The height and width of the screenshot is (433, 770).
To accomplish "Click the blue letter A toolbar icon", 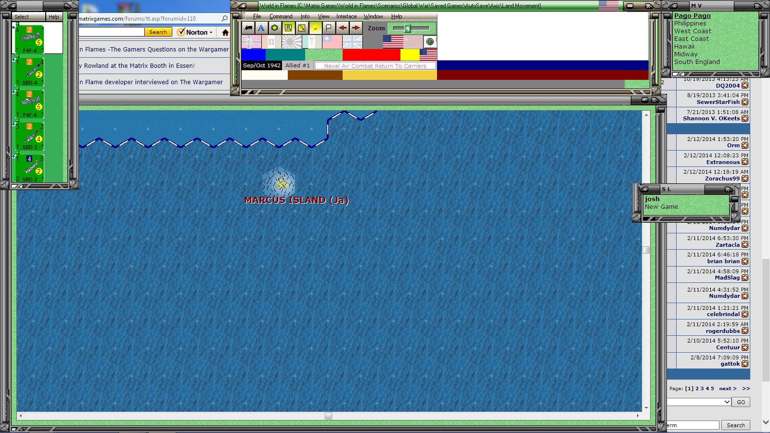I will [261, 28].
